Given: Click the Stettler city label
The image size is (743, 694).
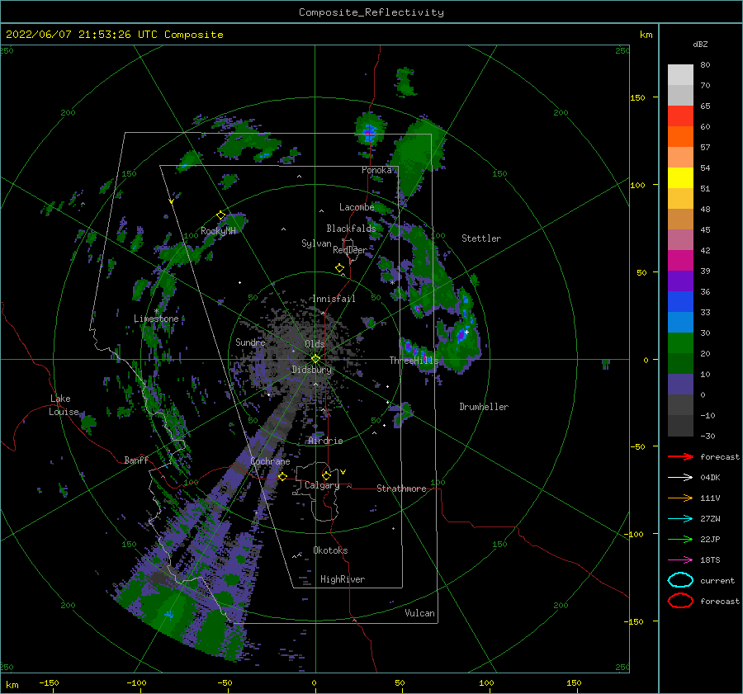Looking at the screenshot, I should click(x=481, y=238).
